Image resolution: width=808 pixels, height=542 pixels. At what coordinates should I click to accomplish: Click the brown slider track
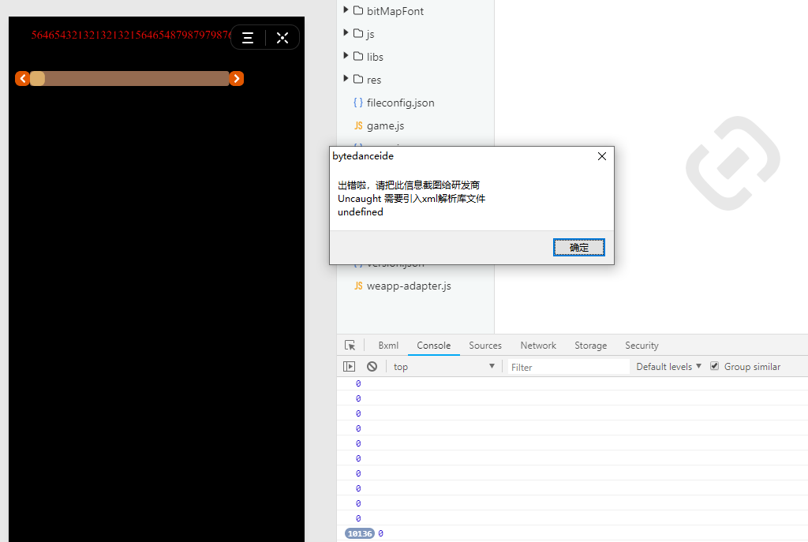point(129,78)
